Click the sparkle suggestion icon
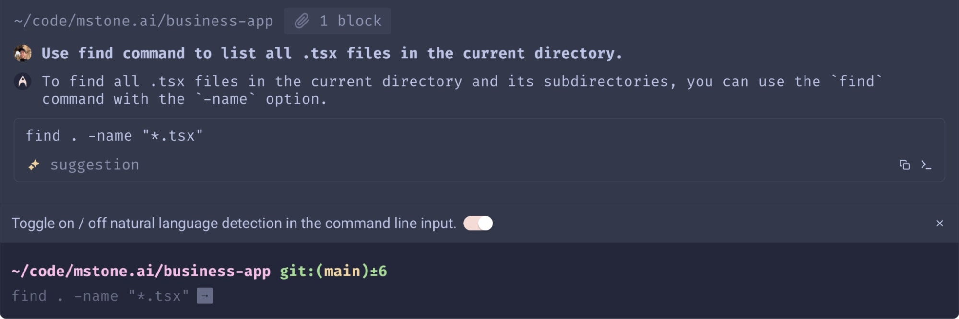 click(34, 165)
